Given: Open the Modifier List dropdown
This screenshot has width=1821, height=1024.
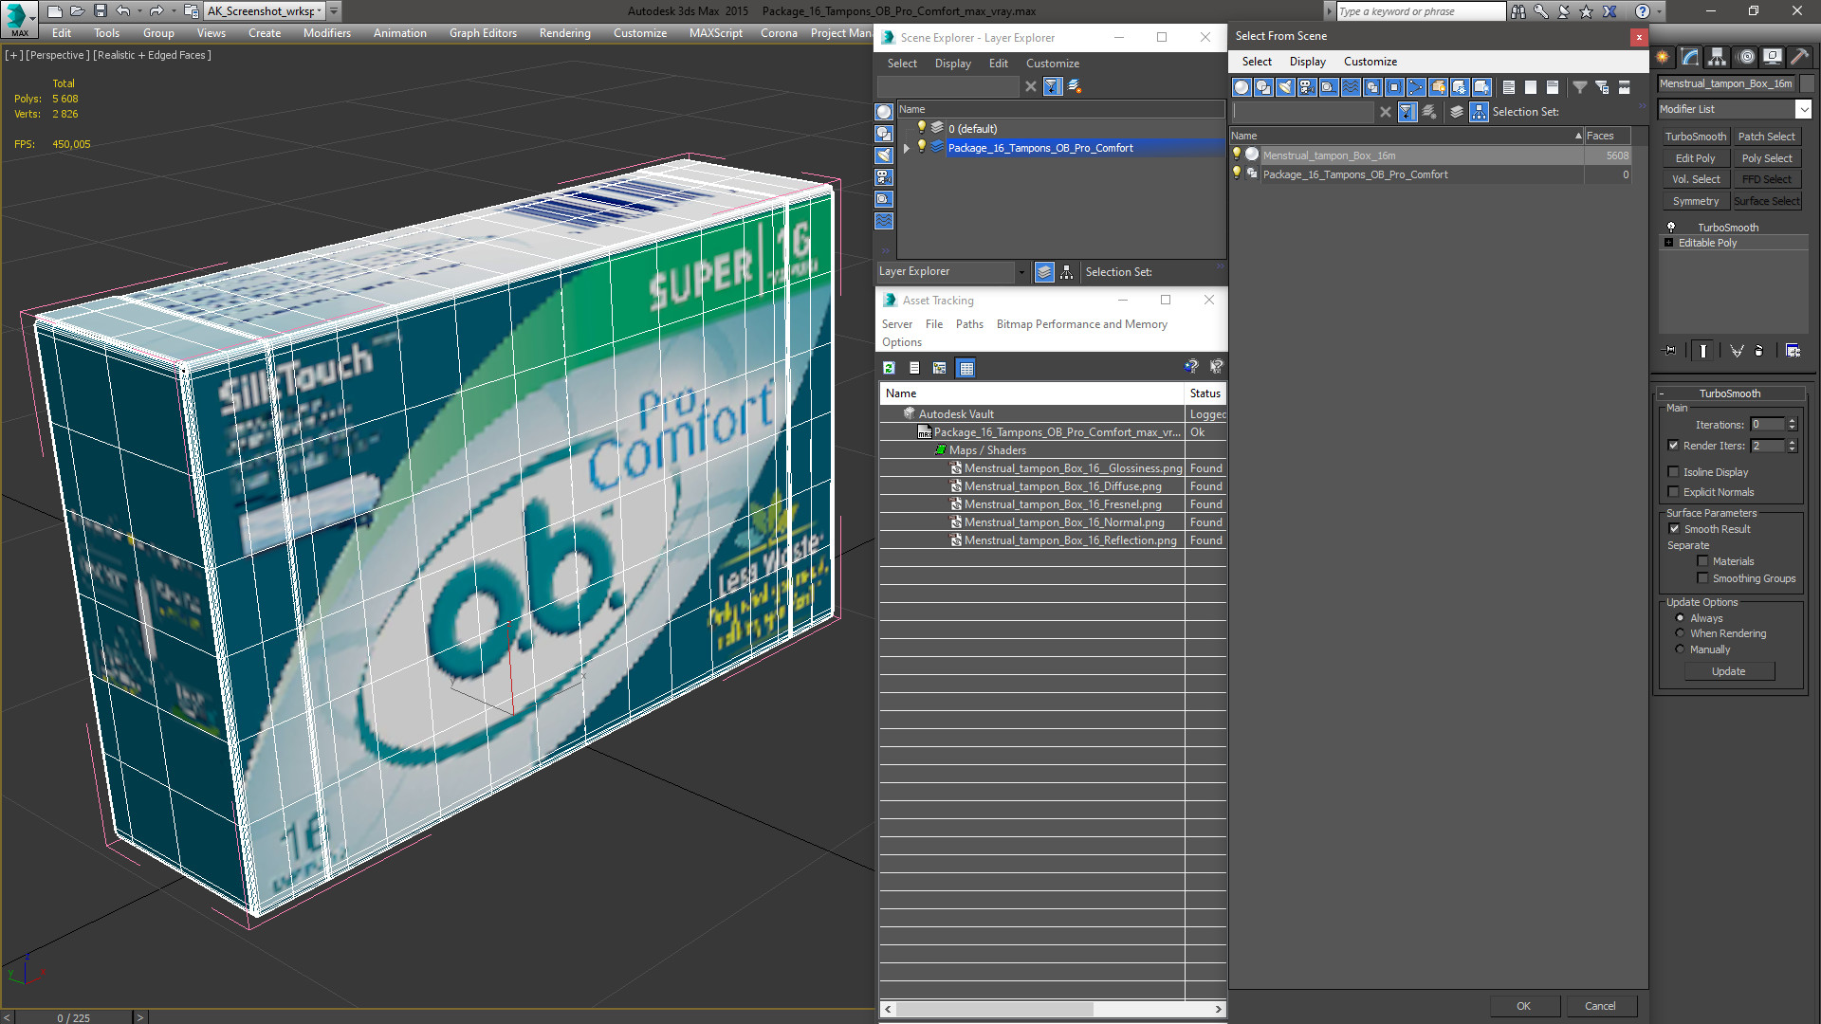Looking at the screenshot, I should [x=1804, y=109].
